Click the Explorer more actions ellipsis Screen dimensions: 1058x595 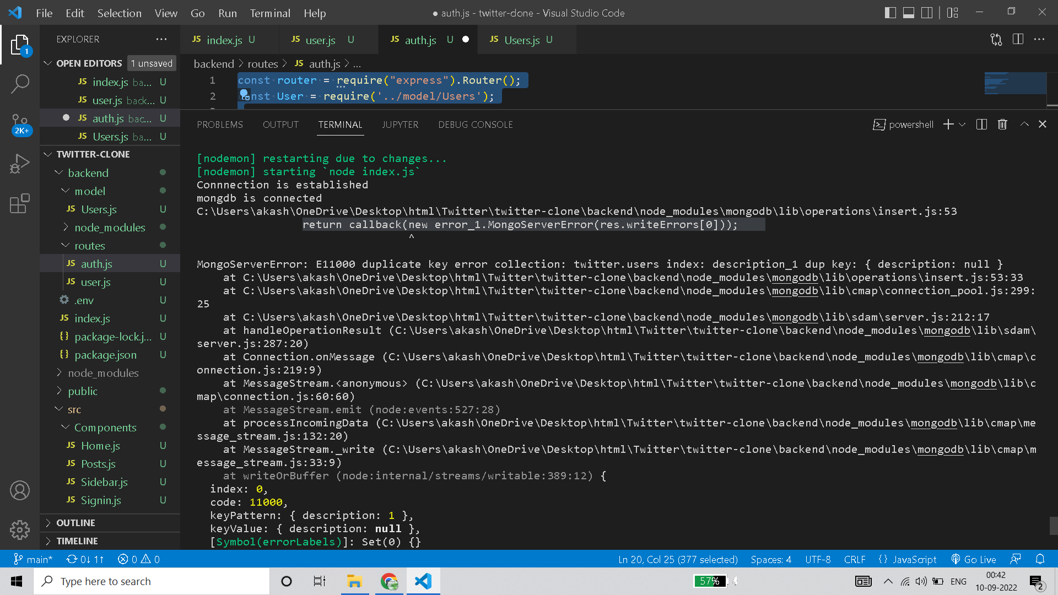pos(161,39)
